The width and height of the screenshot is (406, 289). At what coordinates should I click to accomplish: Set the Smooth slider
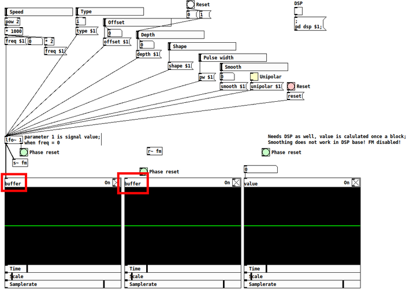pos(254,67)
